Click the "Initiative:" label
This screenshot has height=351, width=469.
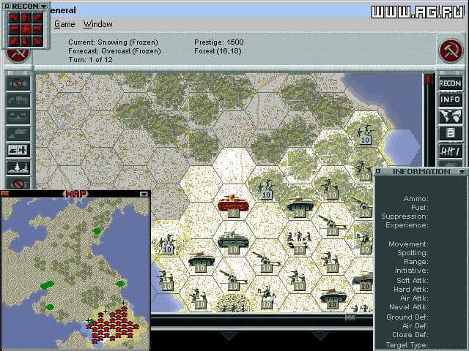(412, 271)
